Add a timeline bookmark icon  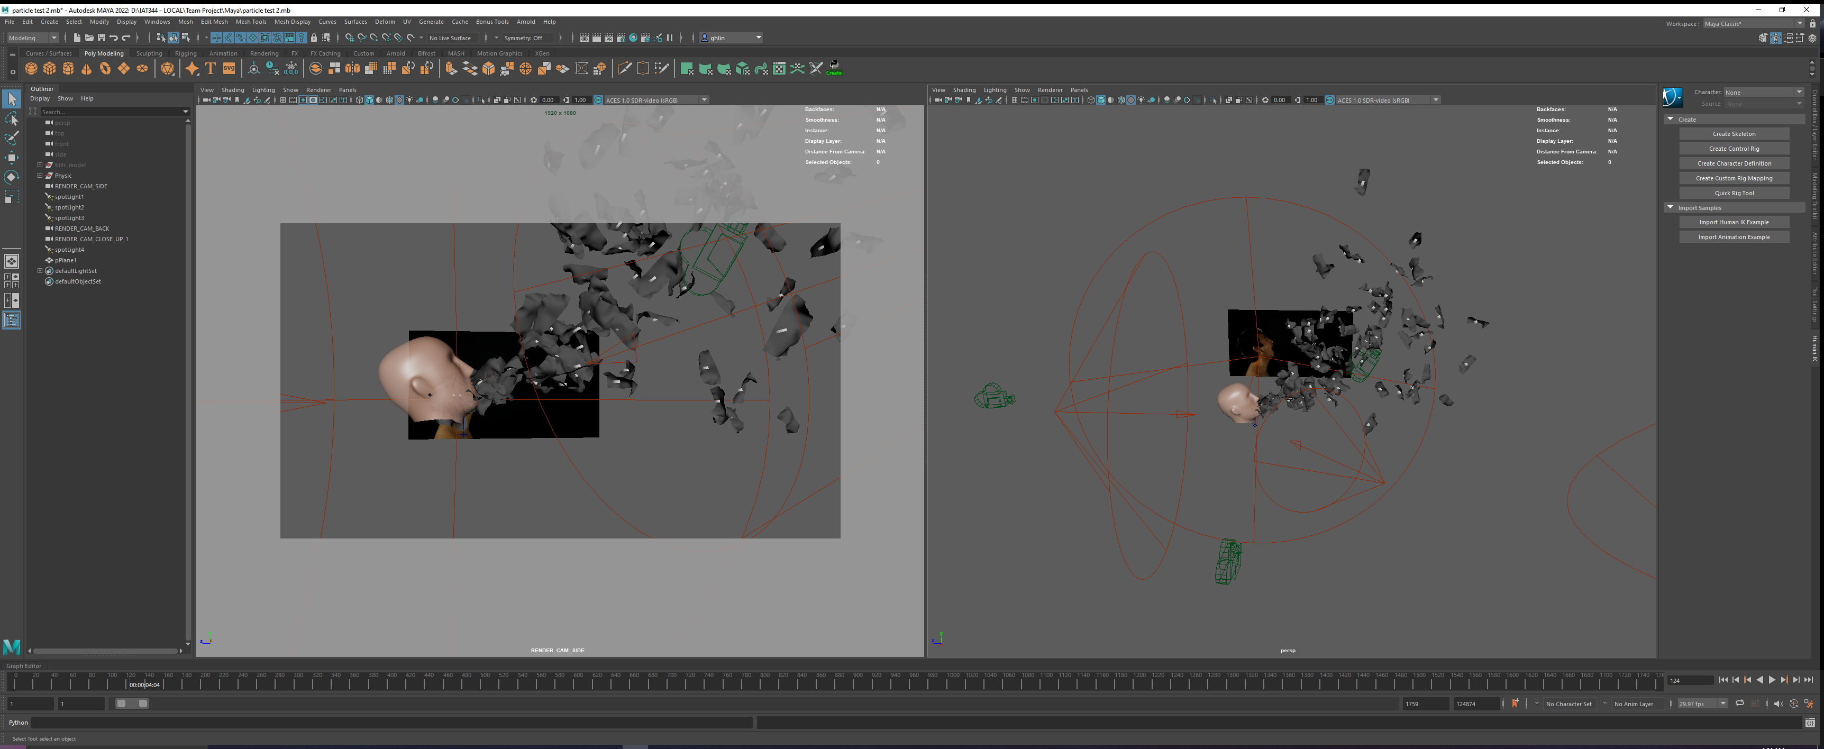tap(1515, 704)
